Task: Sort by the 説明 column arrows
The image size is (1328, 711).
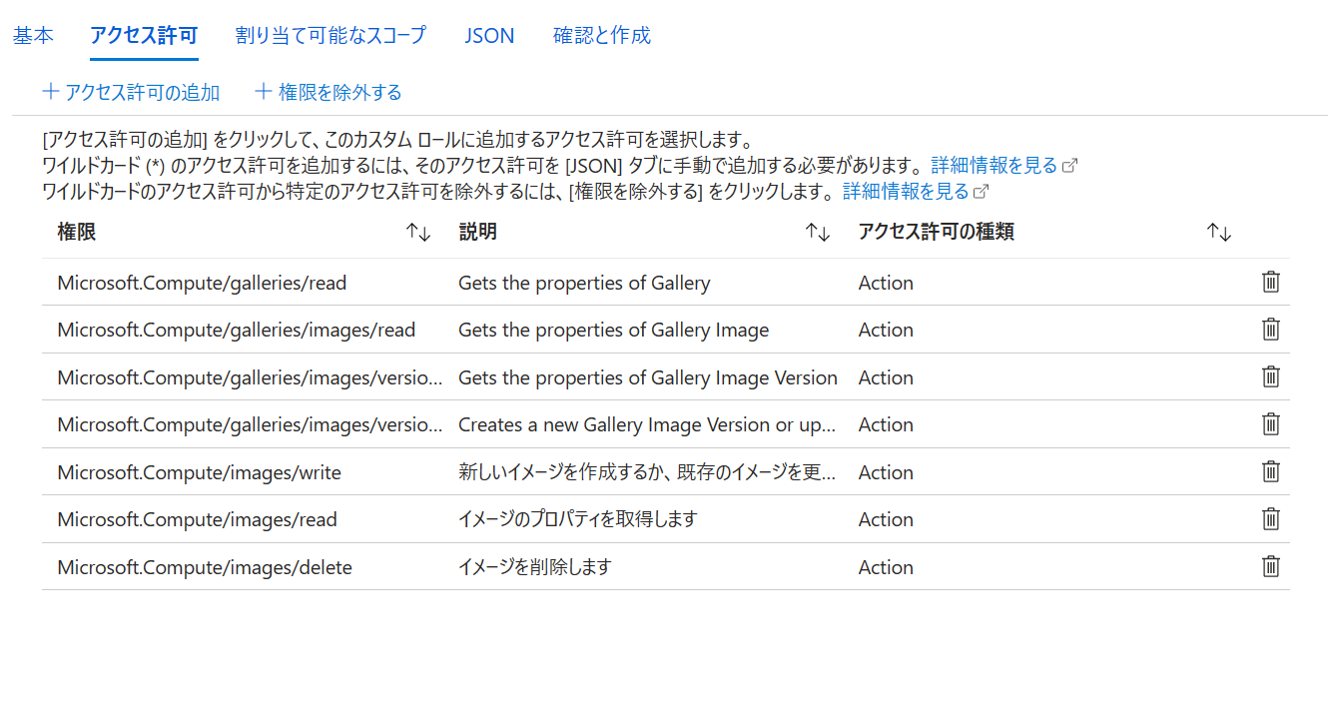Action: click(x=818, y=233)
